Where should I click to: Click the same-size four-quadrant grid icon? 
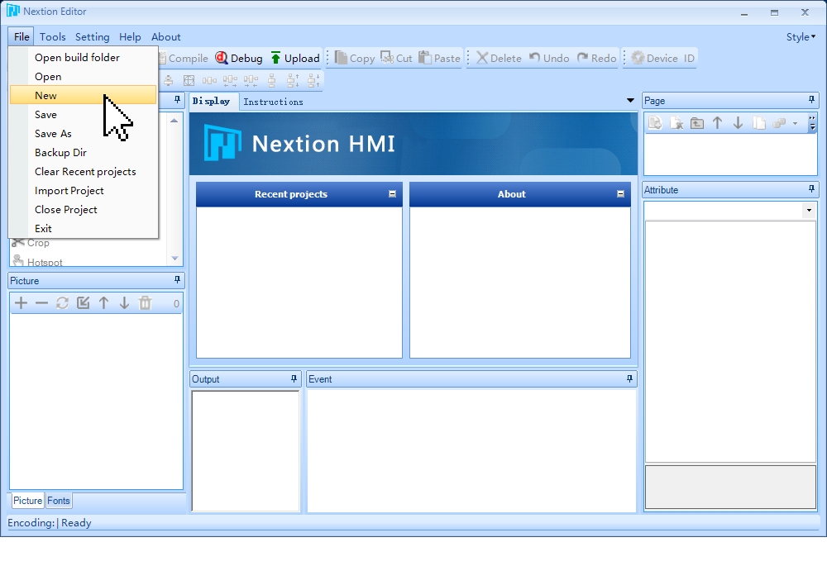[189, 81]
